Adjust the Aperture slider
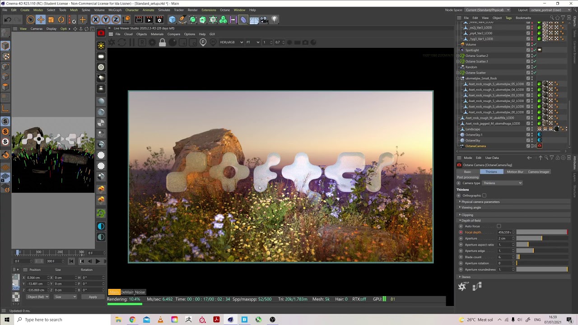The image size is (578, 325). pos(542,238)
